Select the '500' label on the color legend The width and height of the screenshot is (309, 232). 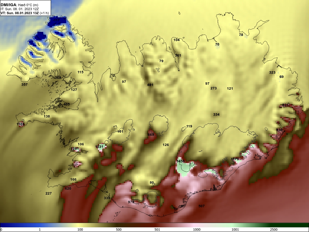click(x=119, y=230)
